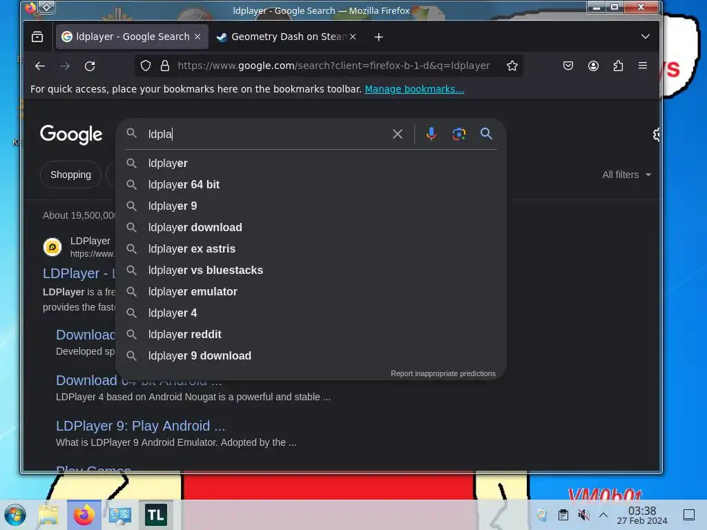Screen dimensions: 707x530
Task: Open the TL application in taskbar
Action: (x=155, y=515)
